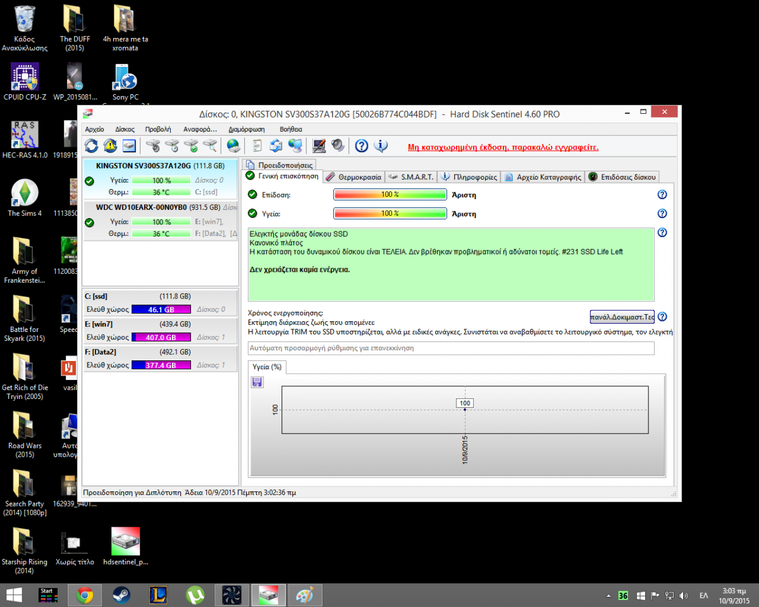Click the 100 data point on health chart
Screen dimensions: 759x607
pos(465,410)
